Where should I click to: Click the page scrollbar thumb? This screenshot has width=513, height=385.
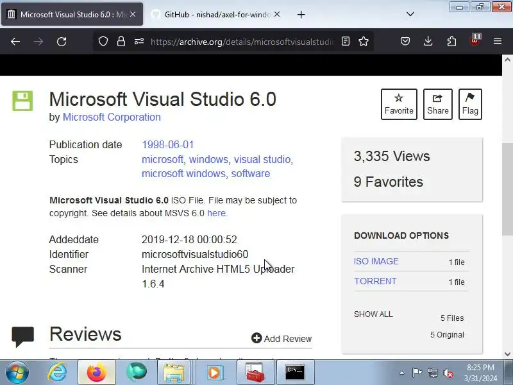pyautogui.click(x=507, y=189)
